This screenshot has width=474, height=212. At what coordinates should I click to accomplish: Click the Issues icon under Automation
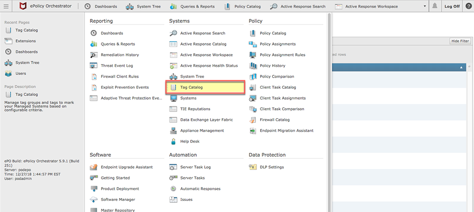[173, 200]
